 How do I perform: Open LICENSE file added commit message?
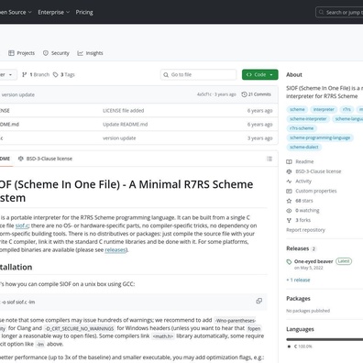(x=124, y=111)
